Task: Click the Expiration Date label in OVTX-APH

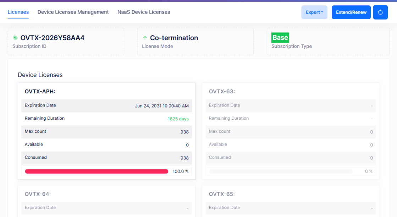Action: tap(40, 105)
